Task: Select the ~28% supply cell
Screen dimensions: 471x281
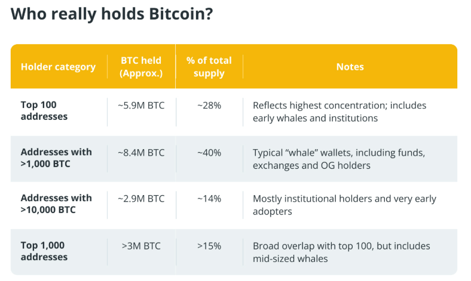Action: pyautogui.click(x=209, y=106)
